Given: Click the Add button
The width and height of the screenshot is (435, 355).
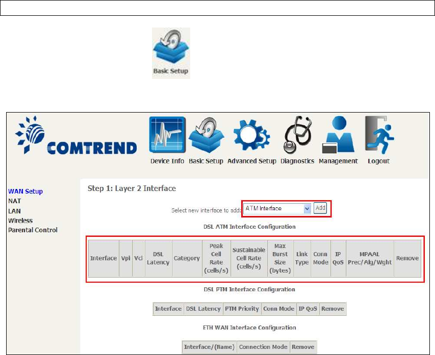Looking at the screenshot, I should [x=320, y=208].
